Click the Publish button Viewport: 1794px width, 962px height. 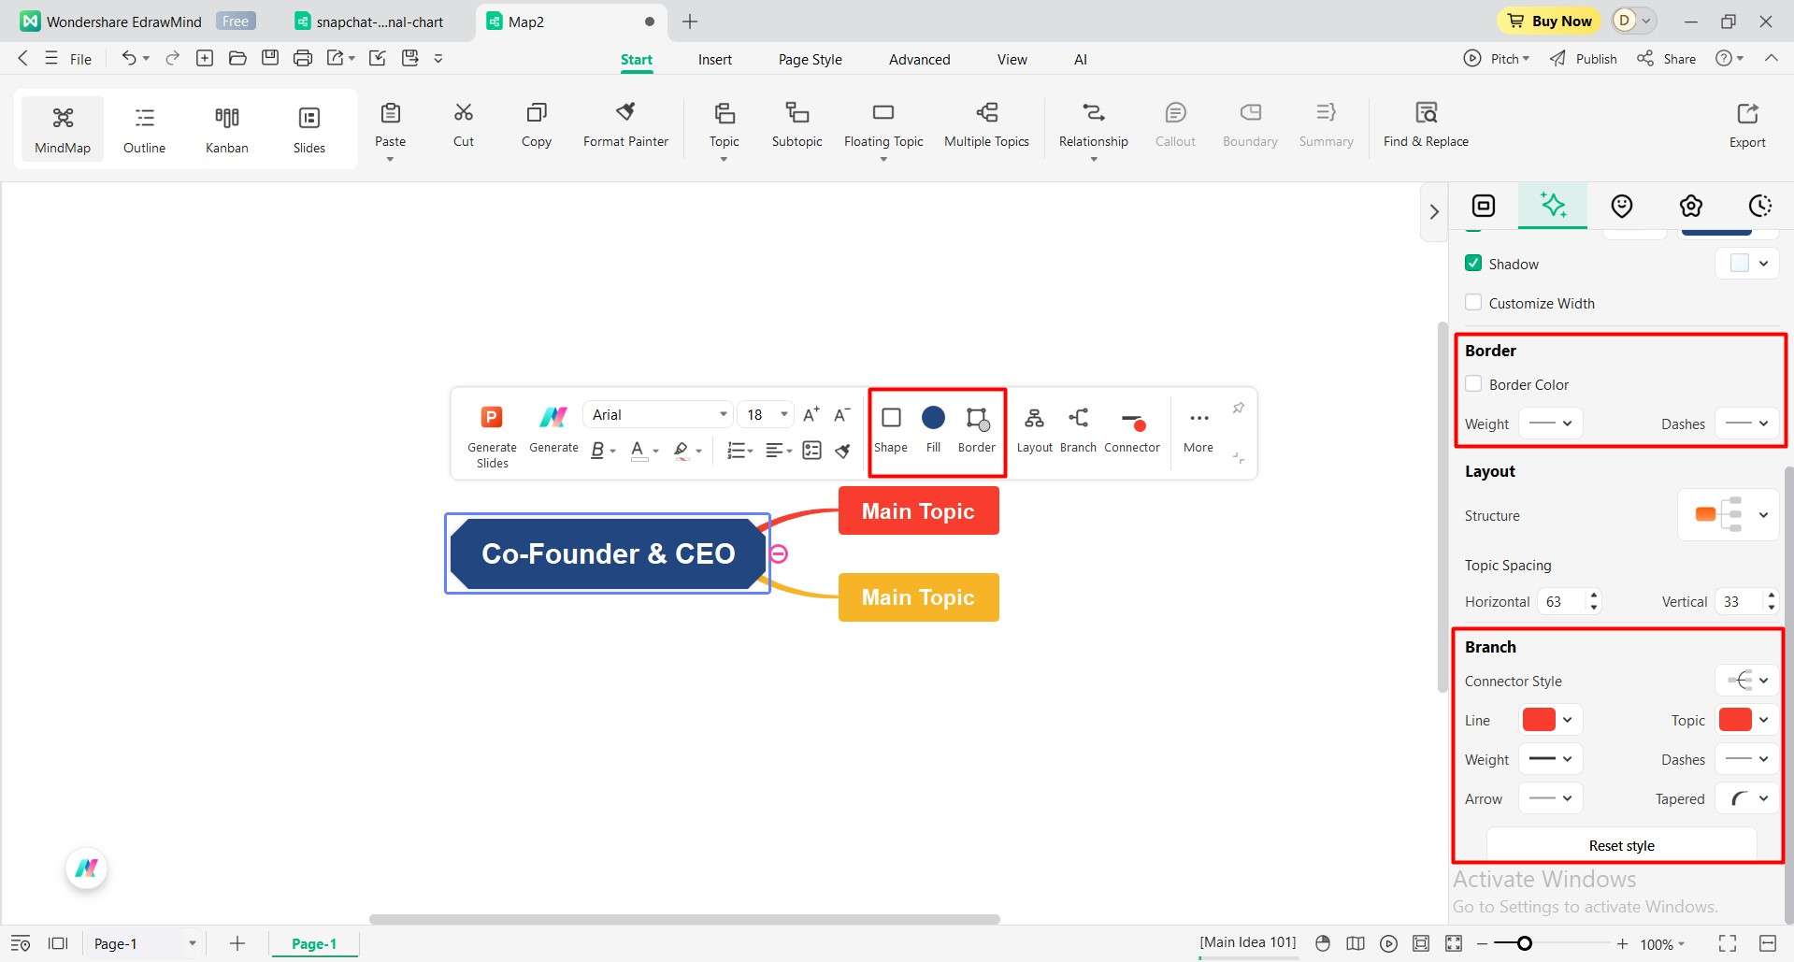tap(1584, 58)
